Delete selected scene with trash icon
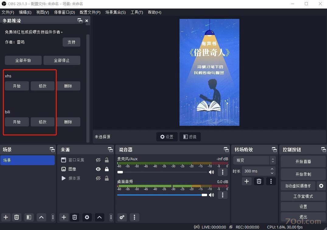 (x=16, y=217)
